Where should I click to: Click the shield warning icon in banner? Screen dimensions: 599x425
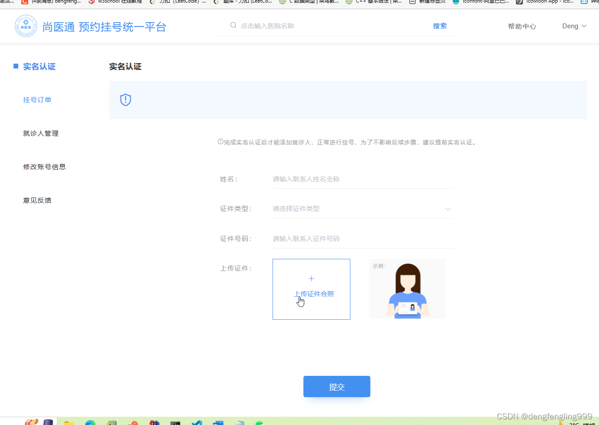tap(126, 100)
